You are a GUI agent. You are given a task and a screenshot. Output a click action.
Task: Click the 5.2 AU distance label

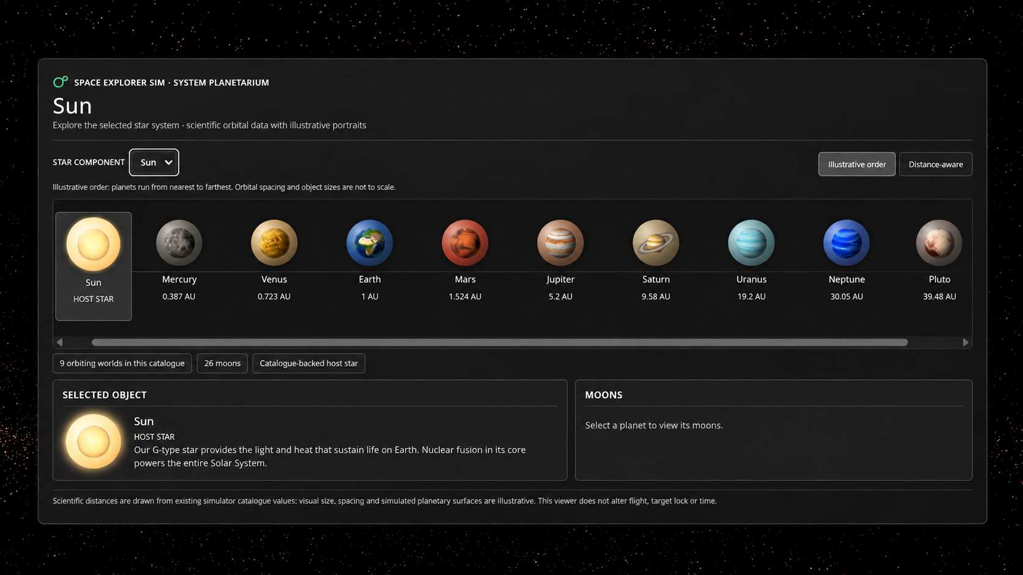tap(560, 296)
